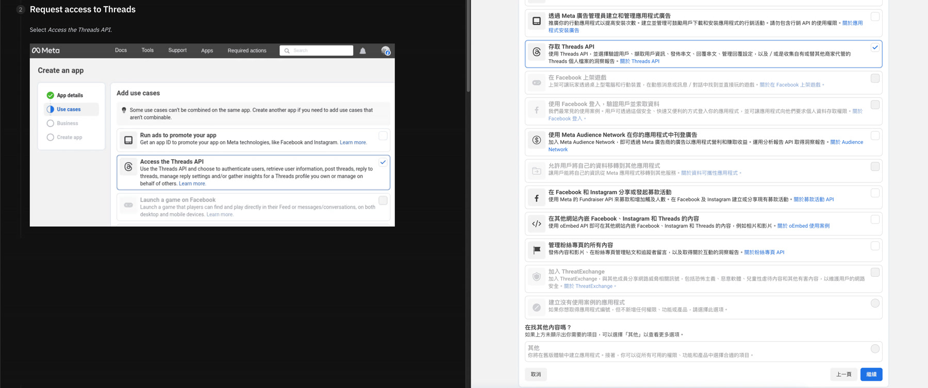Image resolution: width=928 pixels, height=388 pixels.
Task: Click the 在找其他內容嗎？ heading text
Action: [548, 327]
